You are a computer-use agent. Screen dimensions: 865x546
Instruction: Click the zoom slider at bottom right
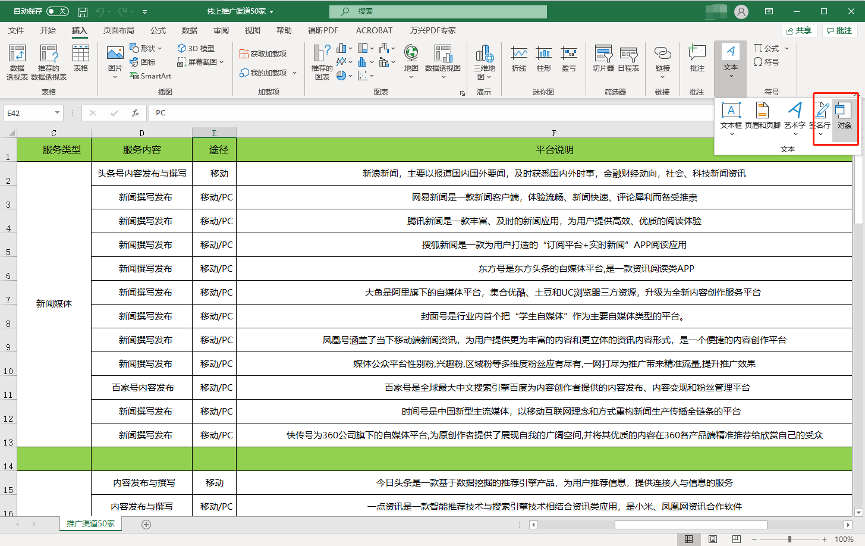pyautogui.click(x=791, y=538)
